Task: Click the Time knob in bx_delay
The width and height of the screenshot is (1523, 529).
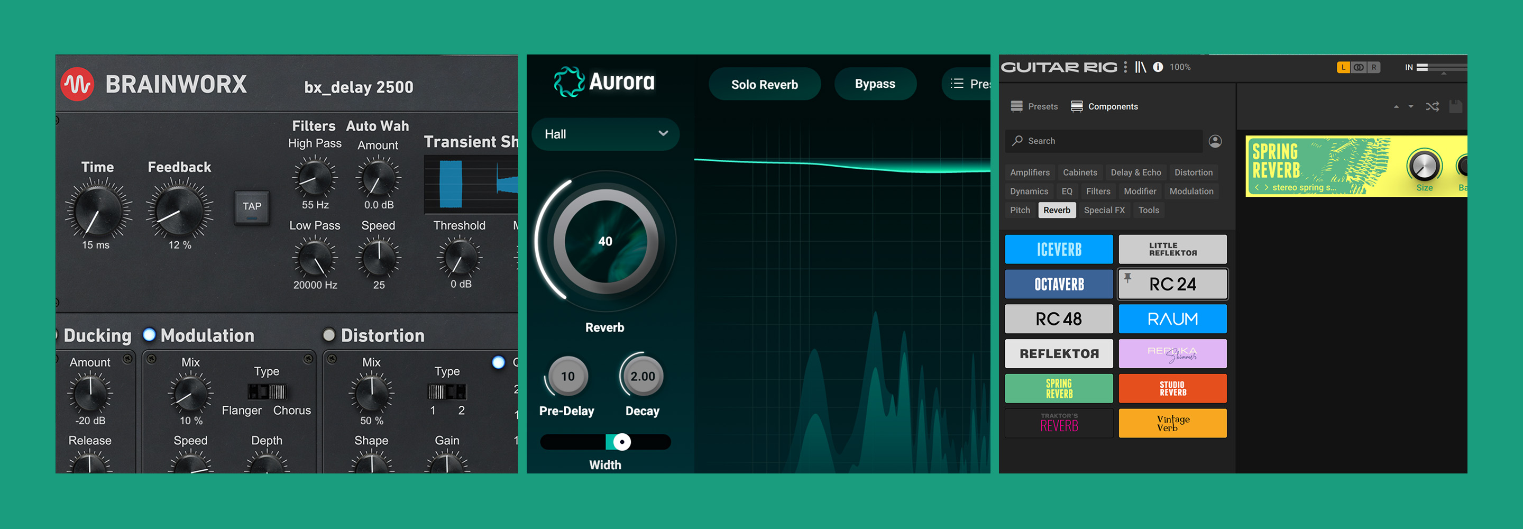Action: point(97,210)
